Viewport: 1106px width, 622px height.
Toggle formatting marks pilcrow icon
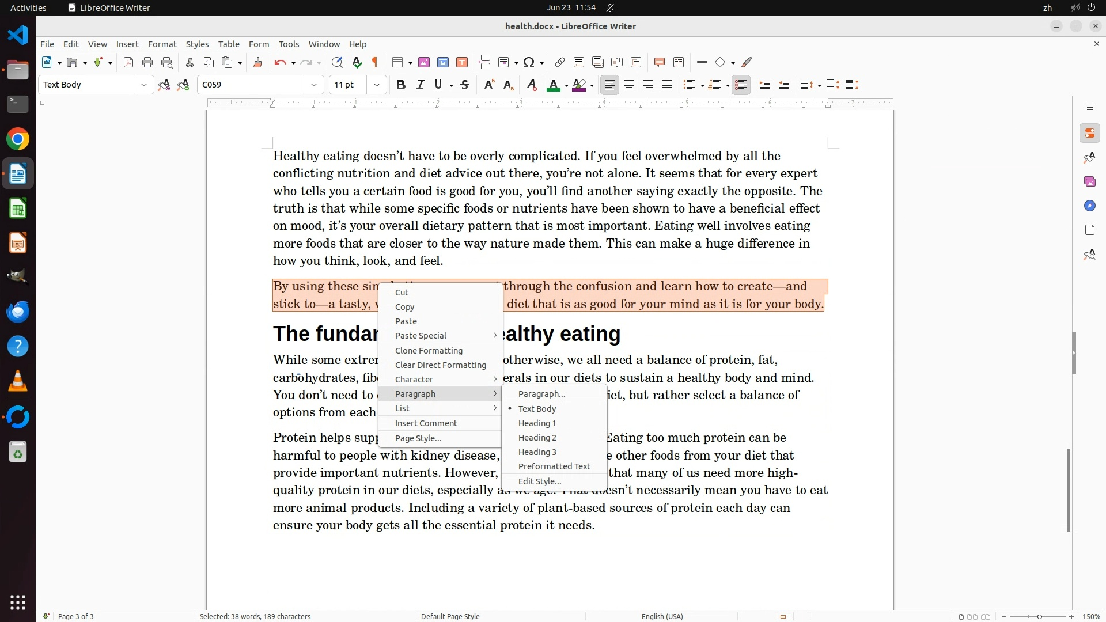(x=375, y=62)
